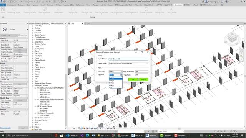The width and height of the screenshot is (246, 138).
Task: Open the Annotate ribbon tab
Action: click(50, 5)
